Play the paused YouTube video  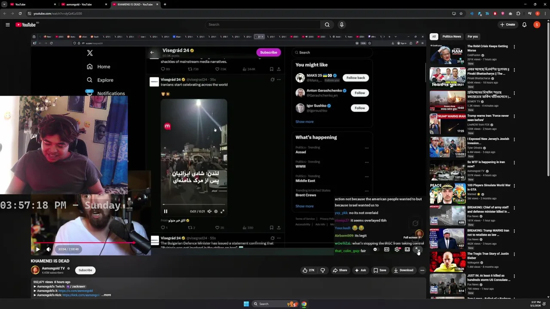pos(38,249)
